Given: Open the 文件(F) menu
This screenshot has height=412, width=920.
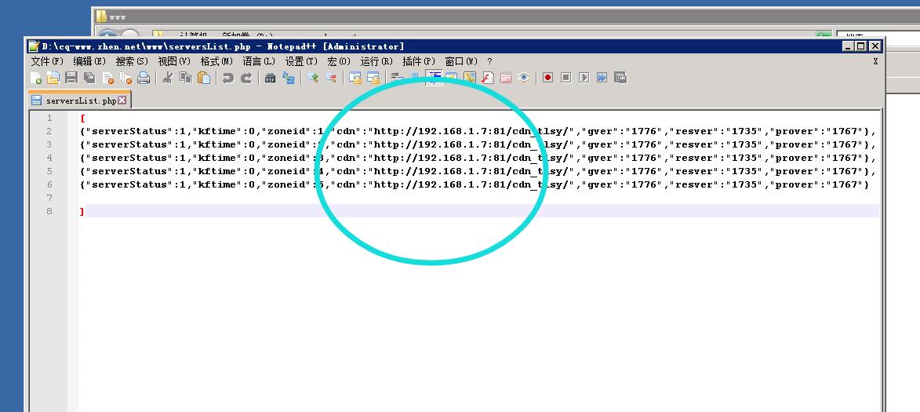Looking at the screenshot, I should pos(47,61).
